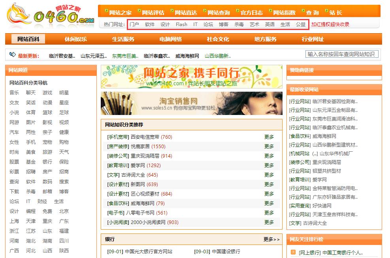Expand 更多 beside 食品饮料 威海海鲜网
The width and height of the screenshot is (390, 258).
(x=270, y=203)
